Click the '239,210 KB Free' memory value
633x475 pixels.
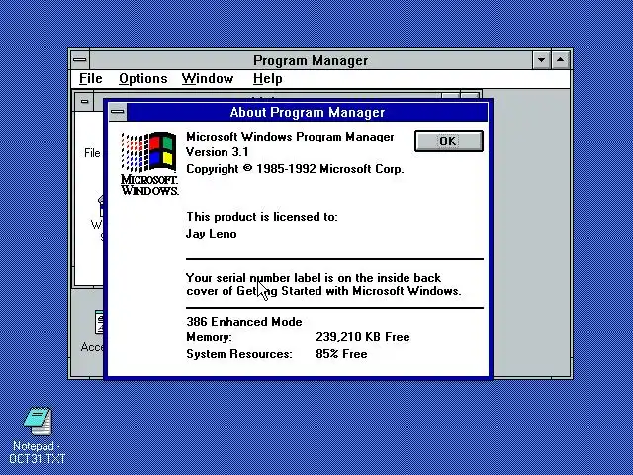[363, 337]
